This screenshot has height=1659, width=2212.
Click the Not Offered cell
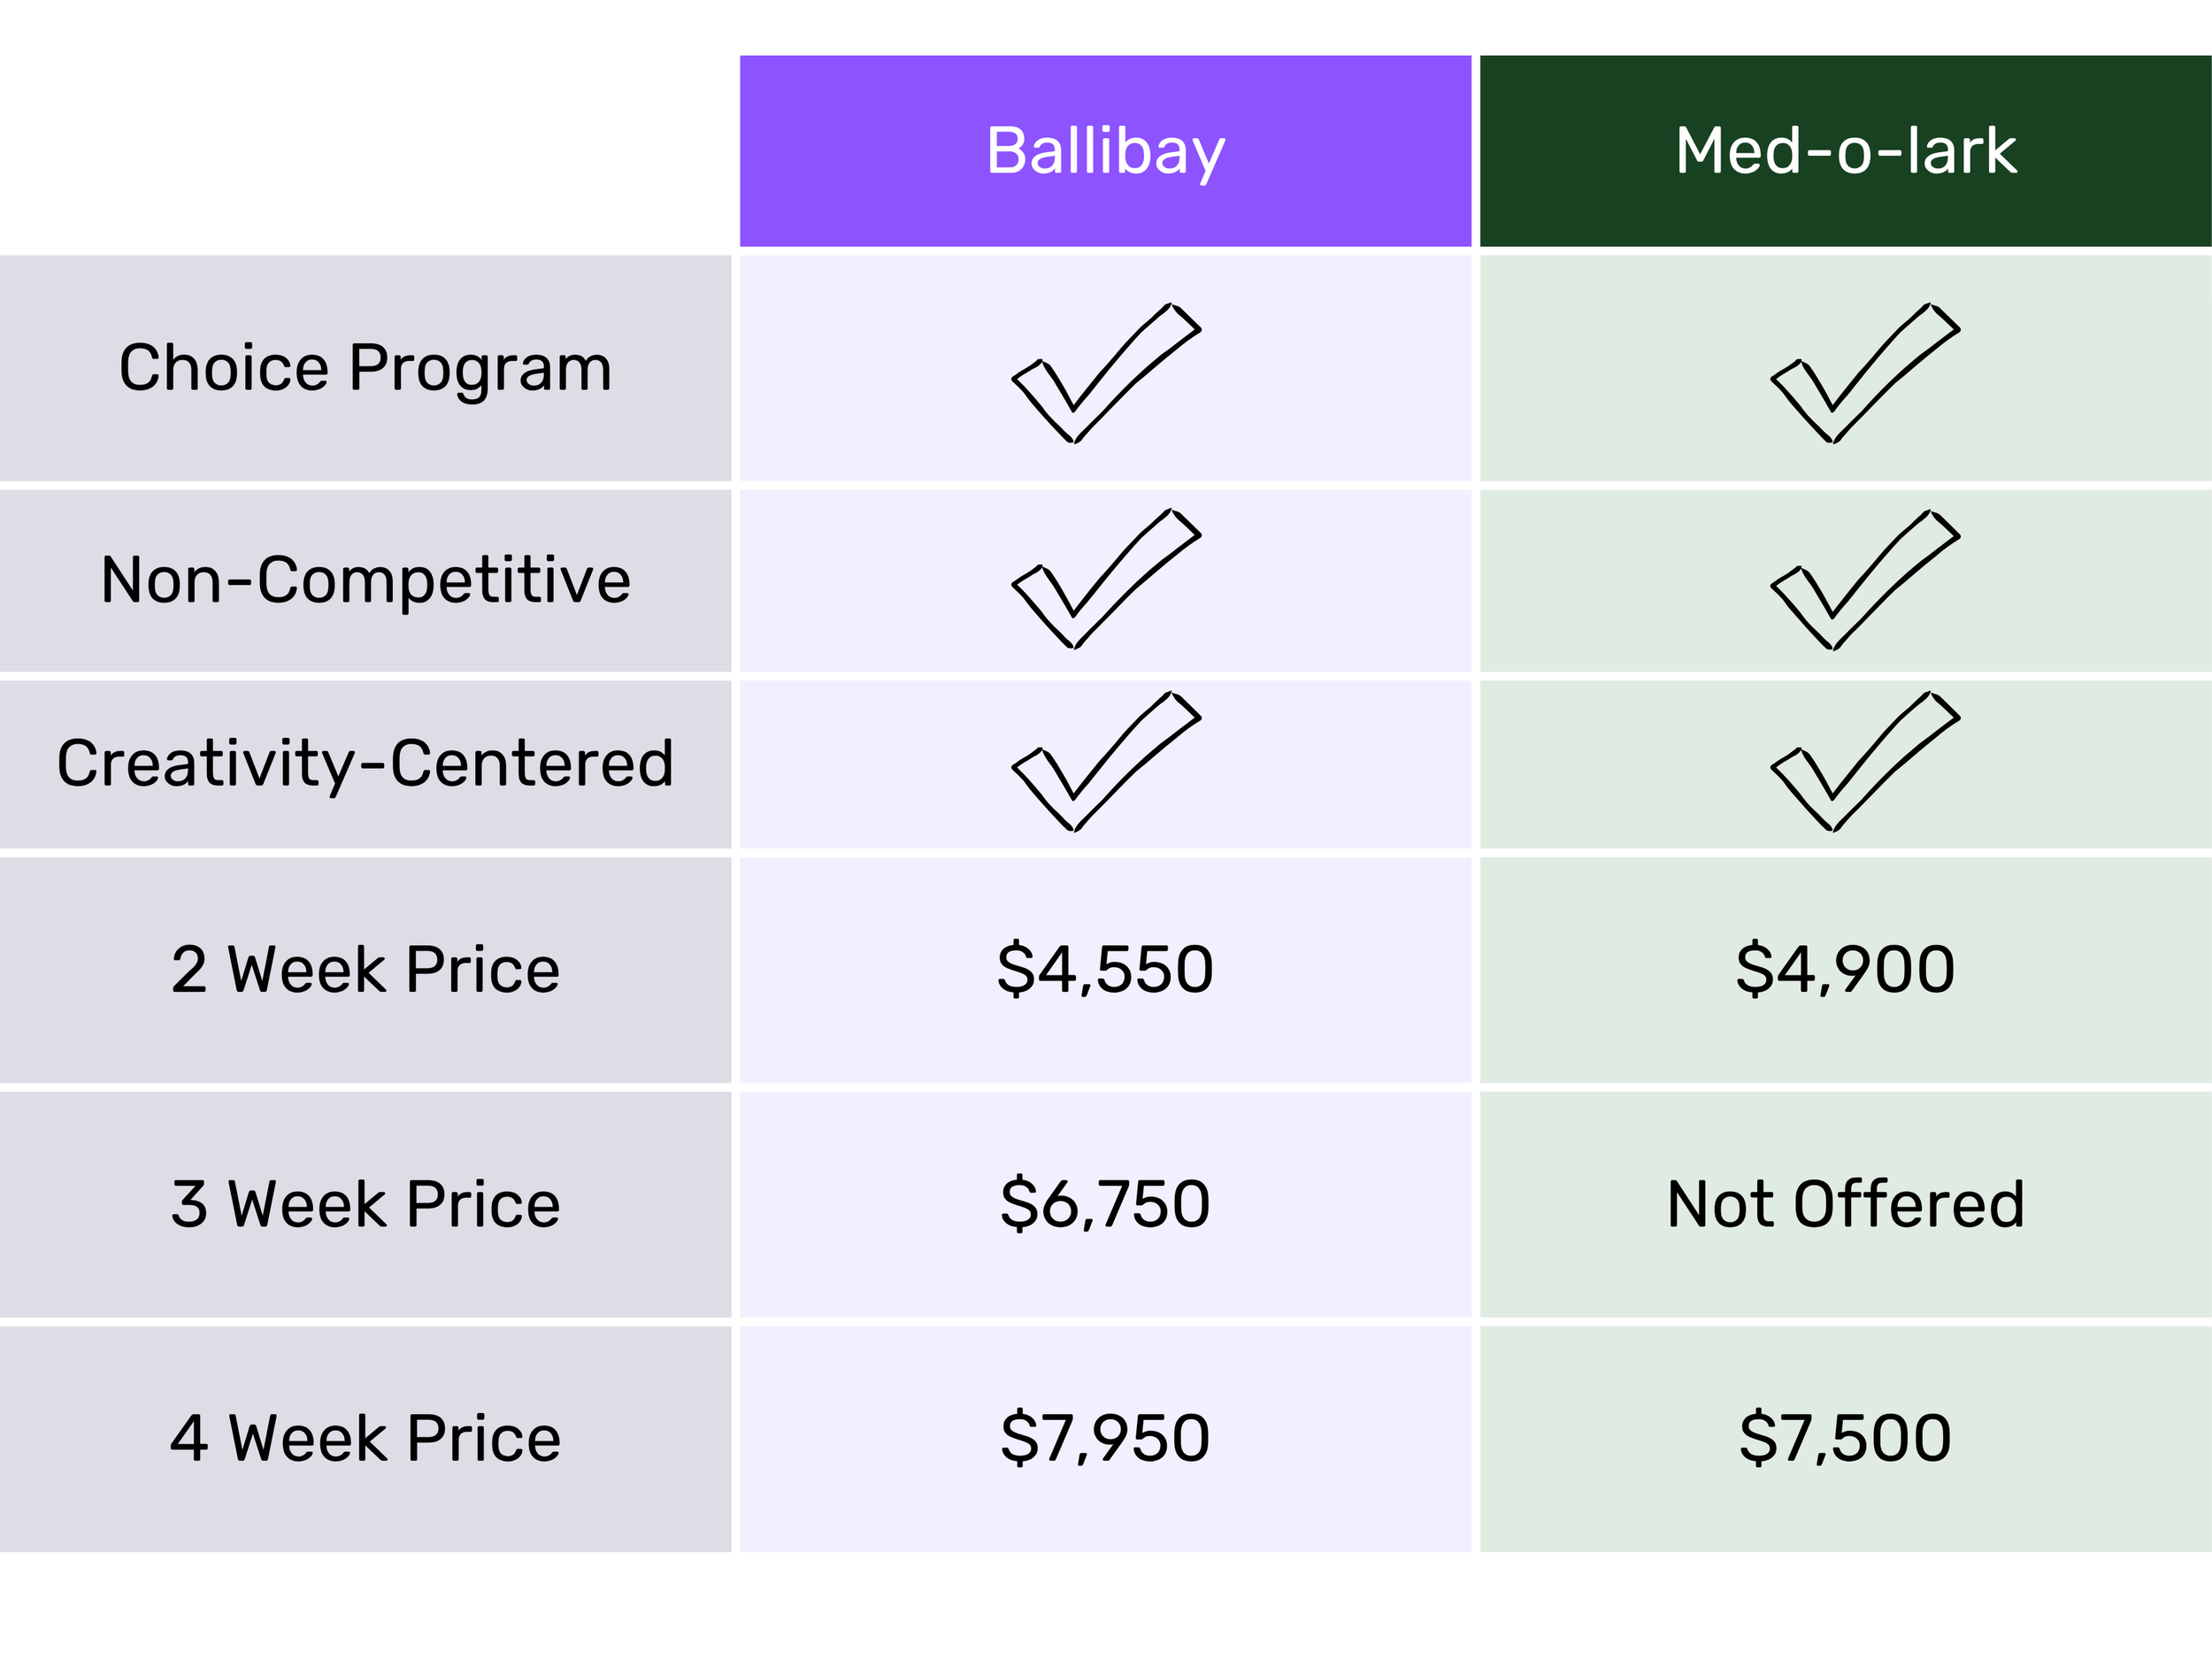(x=1845, y=1204)
